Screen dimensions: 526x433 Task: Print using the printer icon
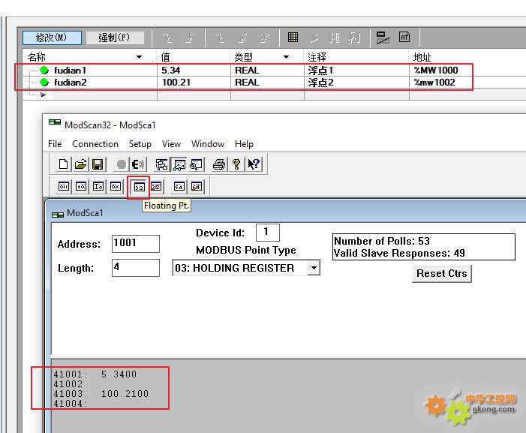click(219, 164)
